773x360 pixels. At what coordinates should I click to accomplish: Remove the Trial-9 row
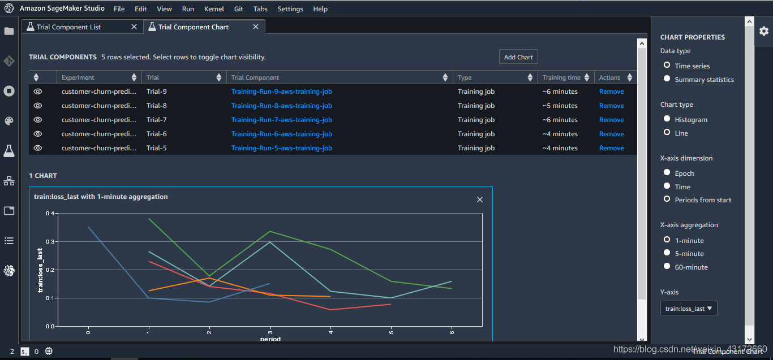[x=612, y=92]
